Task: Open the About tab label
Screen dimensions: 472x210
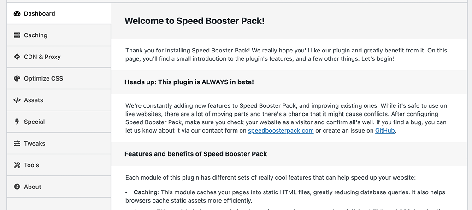Action: pos(33,187)
